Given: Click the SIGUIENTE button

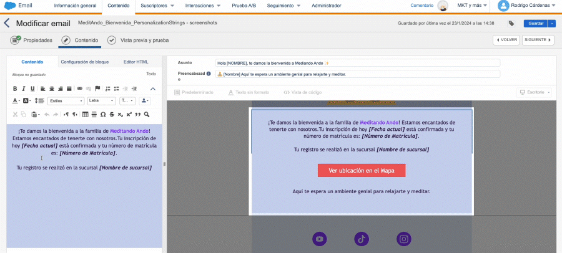Looking at the screenshot, I should click(539, 40).
